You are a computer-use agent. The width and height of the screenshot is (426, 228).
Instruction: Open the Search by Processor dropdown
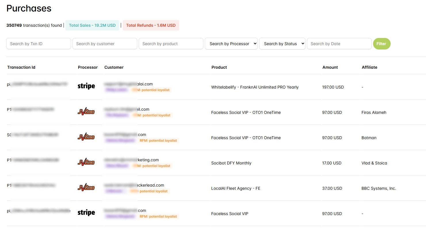click(x=231, y=44)
